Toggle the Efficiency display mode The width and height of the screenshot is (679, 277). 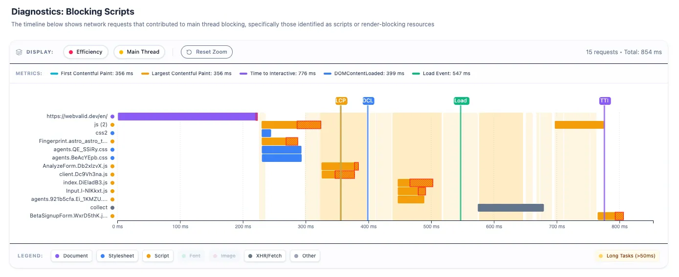coord(85,52)
